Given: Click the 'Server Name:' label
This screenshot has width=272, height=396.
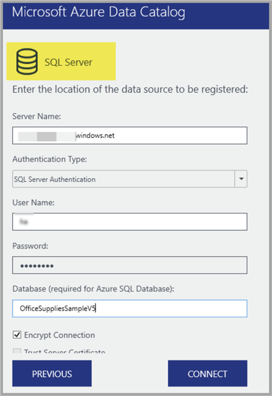Looking at the screenshot, I should [x=37, y=116].
